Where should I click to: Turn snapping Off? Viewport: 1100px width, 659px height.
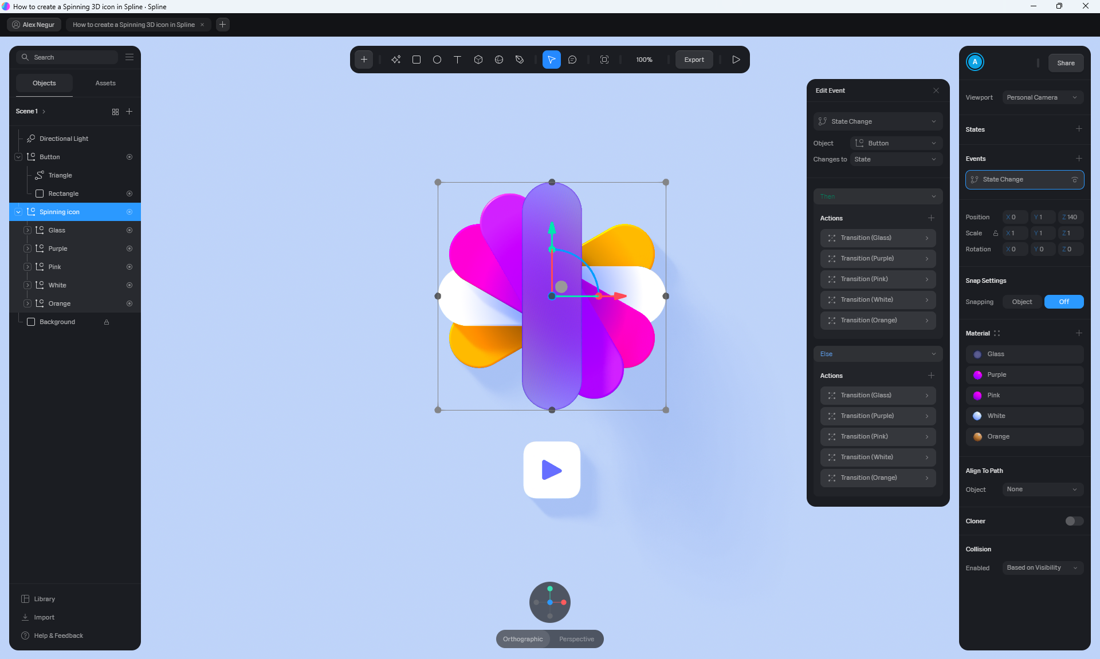(x=1063, y=302)
